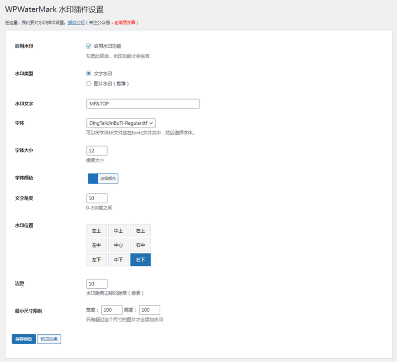Image resolution: width=397 pixels, height=362 pixels.
Task: Click the 保存更改 save button
Action: coord(24,339)
